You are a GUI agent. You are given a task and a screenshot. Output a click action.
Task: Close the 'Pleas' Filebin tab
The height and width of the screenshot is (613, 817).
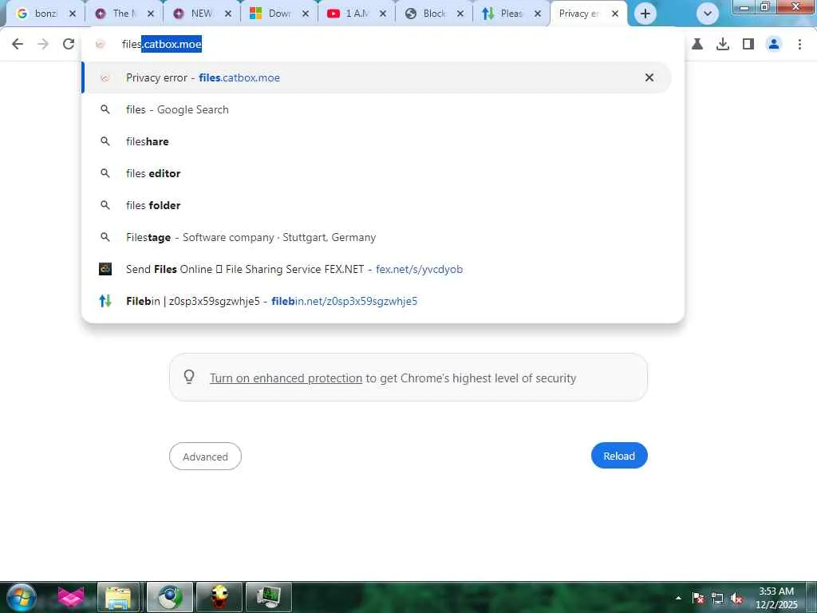tap(538, 14)
